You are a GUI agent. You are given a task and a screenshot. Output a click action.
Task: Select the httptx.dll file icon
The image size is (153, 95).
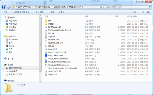pyautogui.click(x=46, y=37)
